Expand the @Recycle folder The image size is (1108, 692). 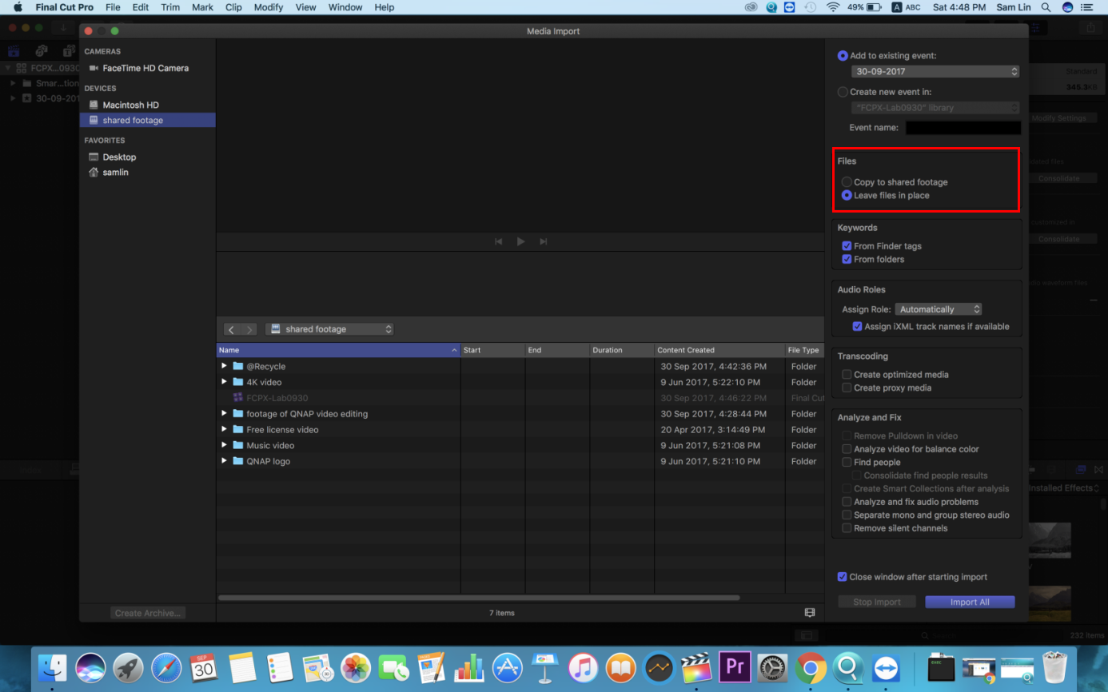tap(225, 366)
